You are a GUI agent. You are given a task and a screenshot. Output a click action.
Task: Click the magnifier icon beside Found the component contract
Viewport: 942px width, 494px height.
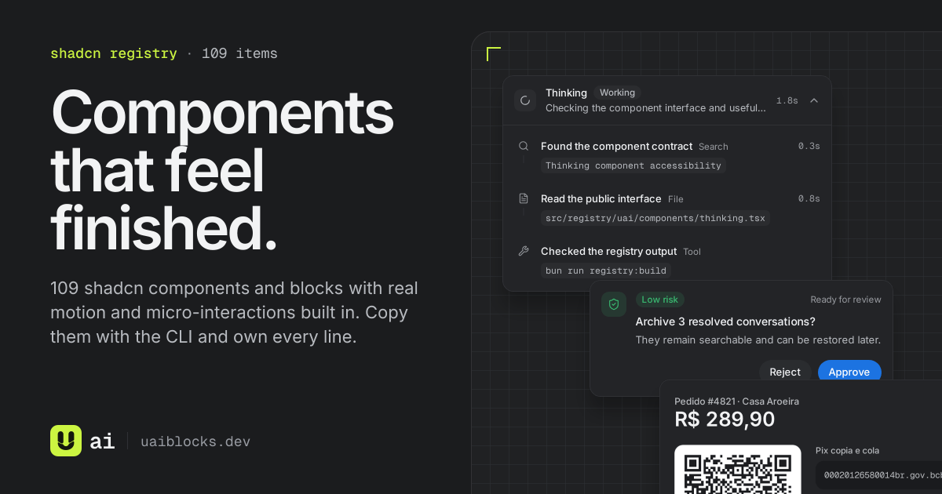point(524,146)
